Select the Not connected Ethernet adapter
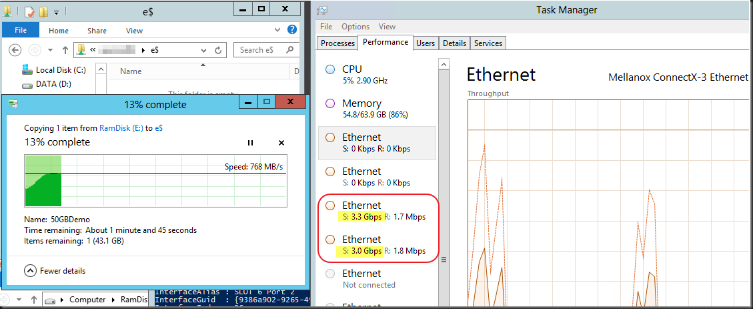 click(377, 279)
